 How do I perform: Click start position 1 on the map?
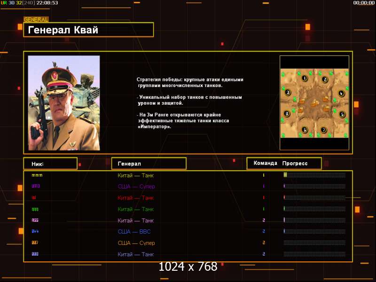pos(305,78)
